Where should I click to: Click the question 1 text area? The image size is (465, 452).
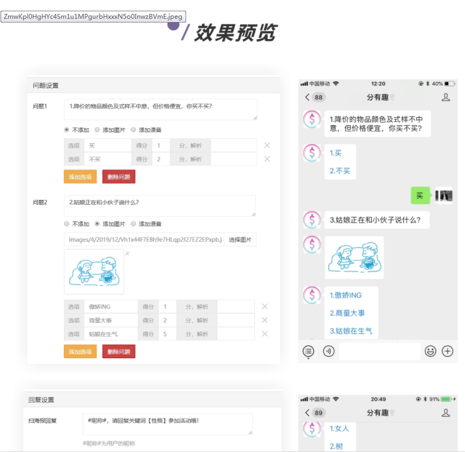tap(160, 109)
